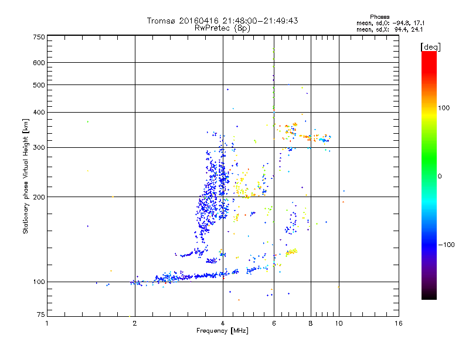Click the '400' y-axis tick label
The width and height of the screenshot is (469, 352).
[39, 113]
